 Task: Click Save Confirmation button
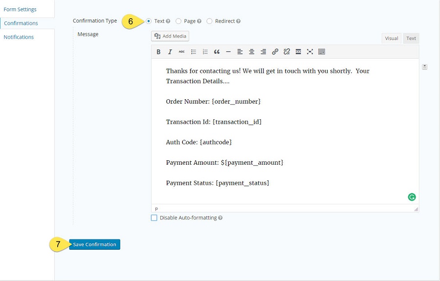point(94,244)
